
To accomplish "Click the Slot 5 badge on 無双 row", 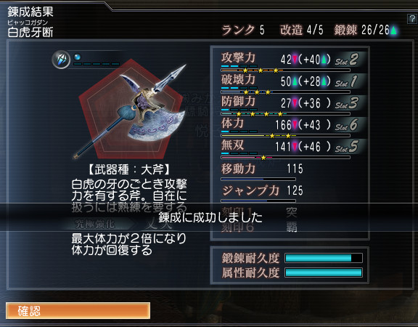I will (x=347, y=147).
